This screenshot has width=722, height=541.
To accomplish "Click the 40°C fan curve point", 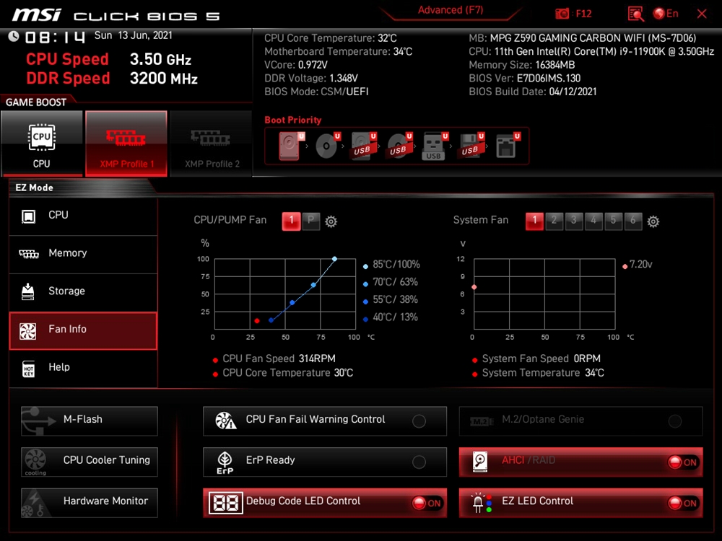I will (271, 320).
